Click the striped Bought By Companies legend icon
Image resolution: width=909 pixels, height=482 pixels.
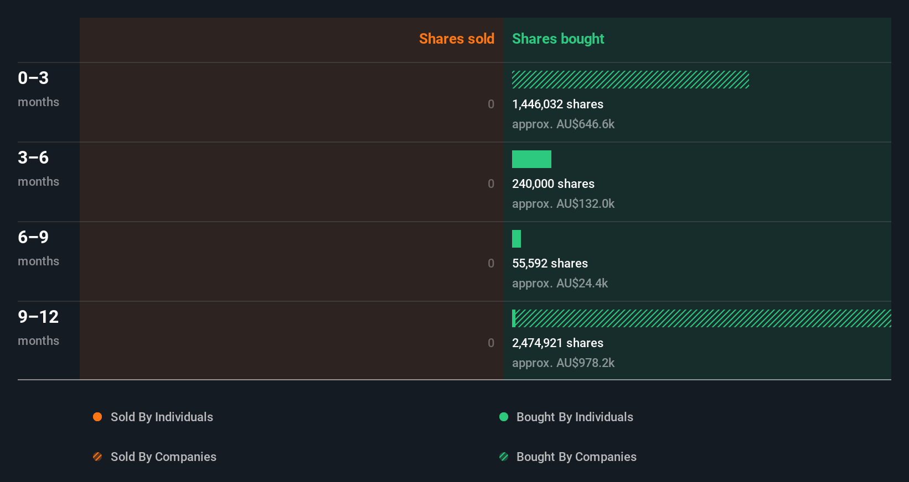coord(504,457)
